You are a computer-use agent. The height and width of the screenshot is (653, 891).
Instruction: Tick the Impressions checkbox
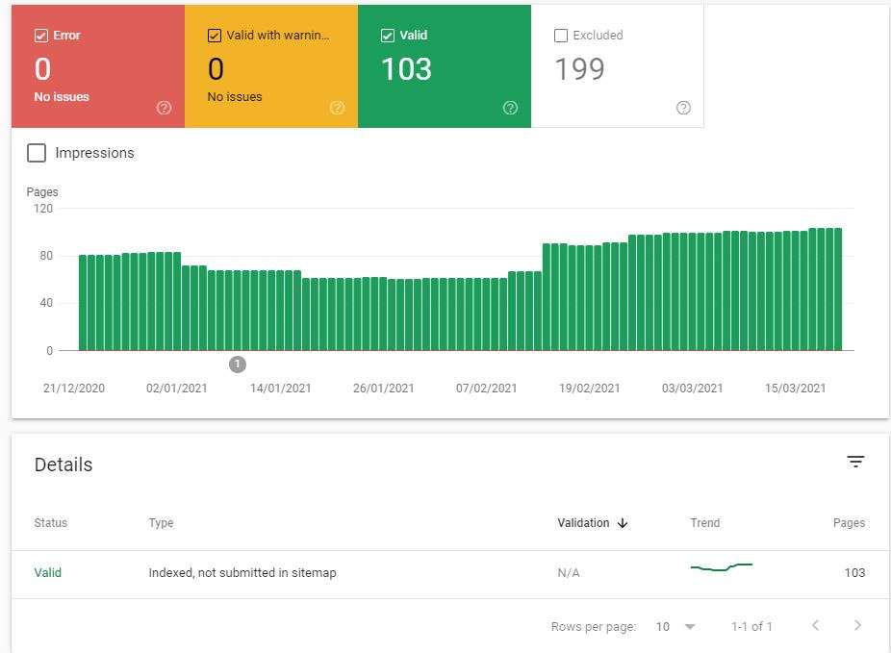click(x=37, y=153)
